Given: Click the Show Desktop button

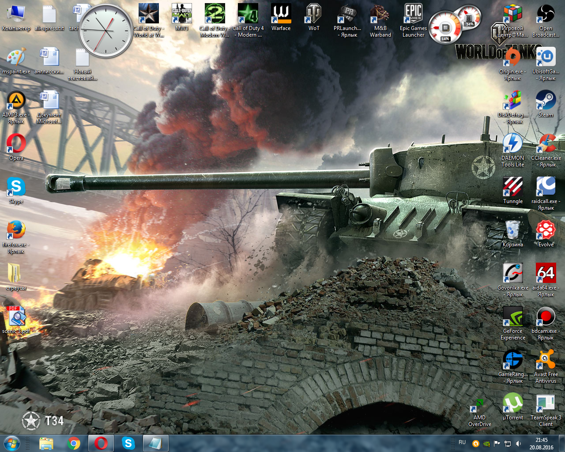Looking at the screenshot, I should [562, 443].
